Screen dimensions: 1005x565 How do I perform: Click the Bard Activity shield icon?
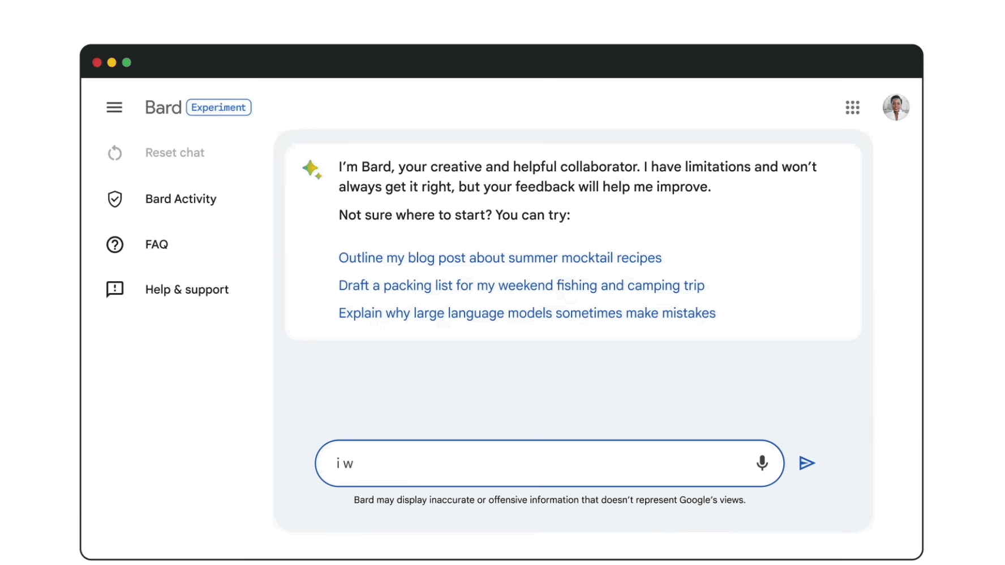coord(115,199)
